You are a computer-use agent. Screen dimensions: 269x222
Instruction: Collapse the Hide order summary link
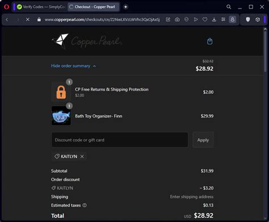71,66
